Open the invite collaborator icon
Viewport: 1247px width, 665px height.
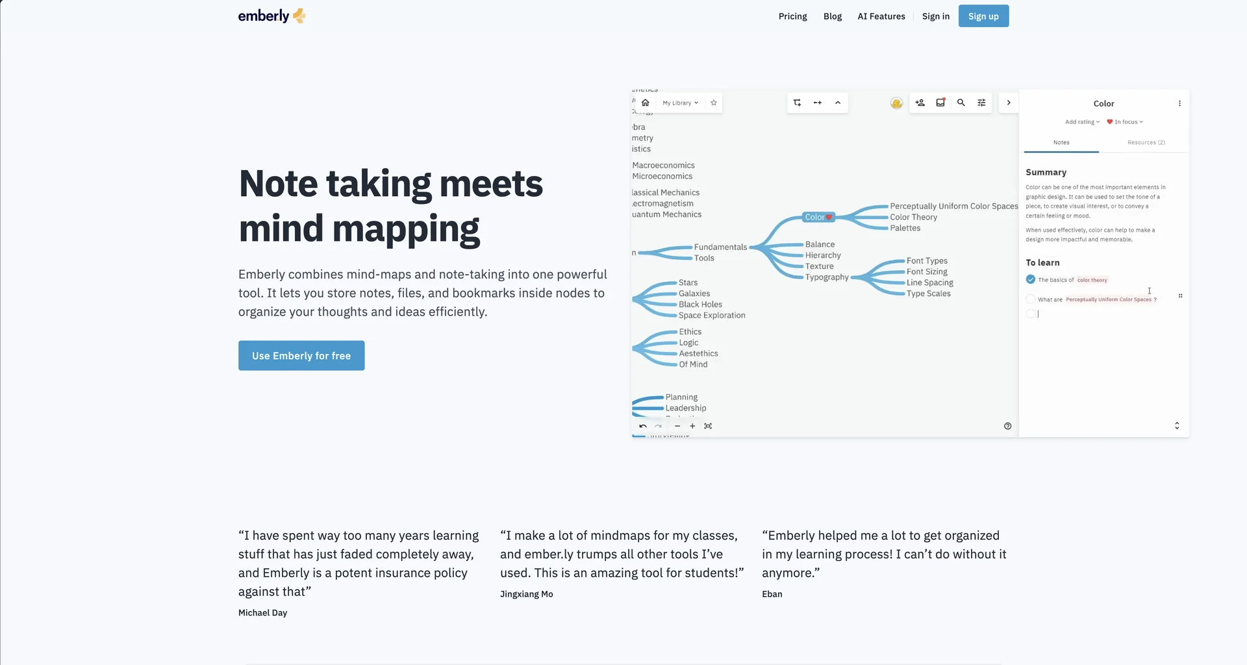click(920, 103)
